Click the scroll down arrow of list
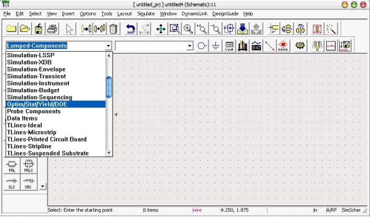The image size is (370, 224). 109,153
